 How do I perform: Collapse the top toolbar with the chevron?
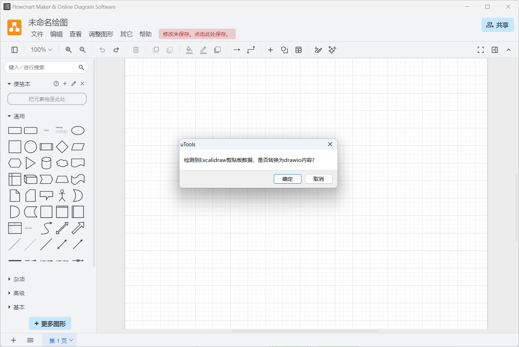509,50
